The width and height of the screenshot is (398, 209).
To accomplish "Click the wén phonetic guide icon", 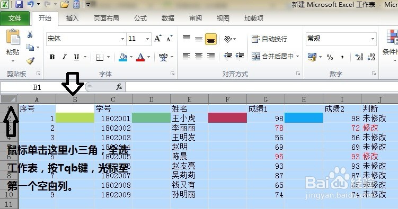I will tap(163, 57).
